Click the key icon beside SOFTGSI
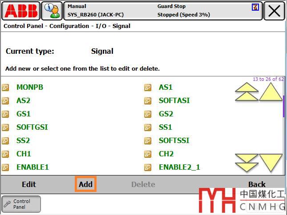 pos(5,127)
